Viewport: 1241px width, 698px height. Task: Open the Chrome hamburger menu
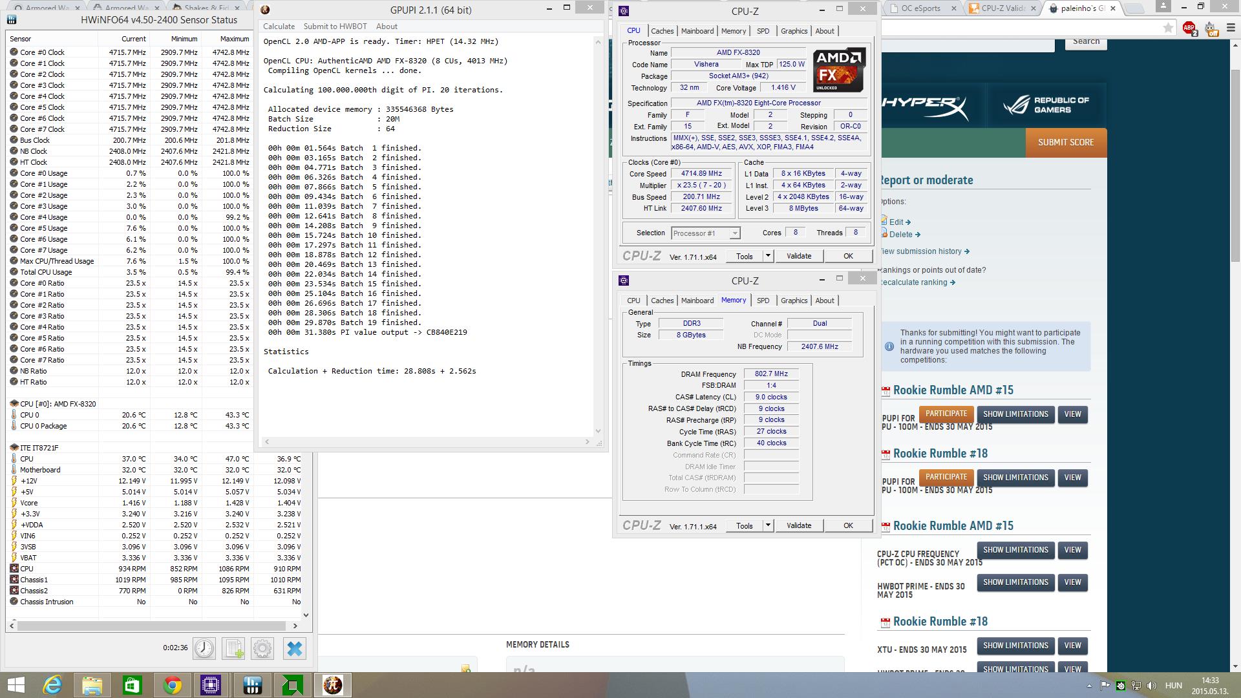click(x=1230, y=28)
